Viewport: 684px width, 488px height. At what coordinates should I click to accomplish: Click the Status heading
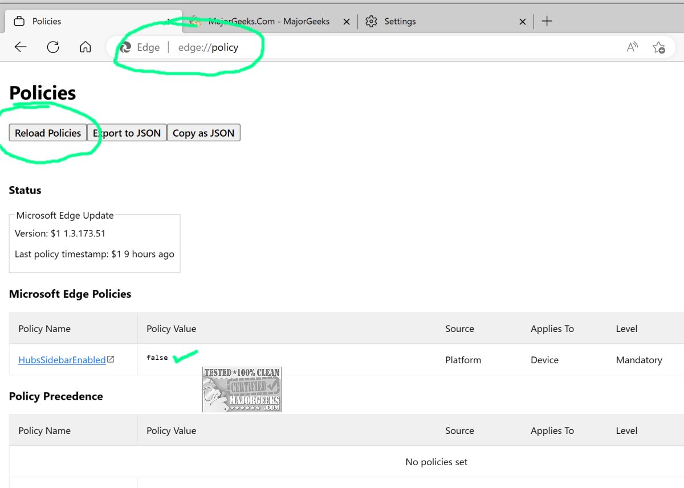pos(25,190)
